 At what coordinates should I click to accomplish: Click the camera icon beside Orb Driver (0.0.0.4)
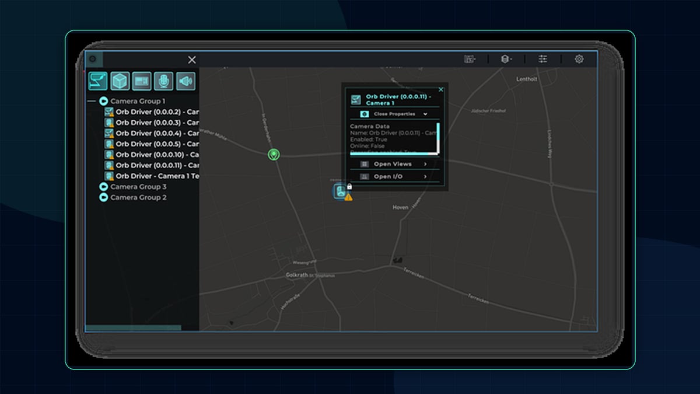[108, 133]
